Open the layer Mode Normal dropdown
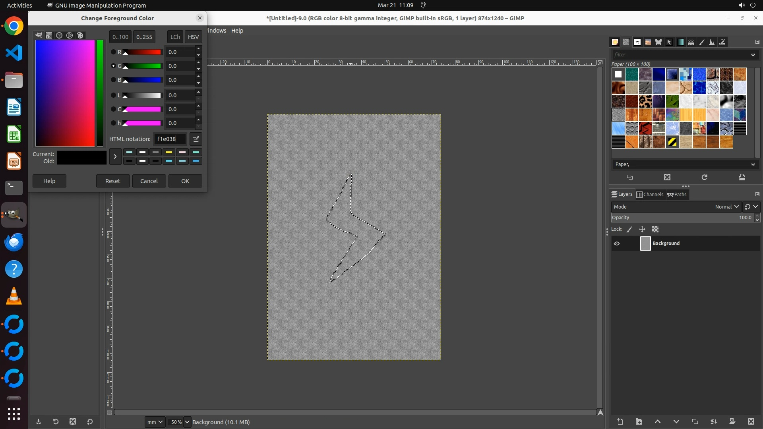763x429 pixels. [726, 207]
